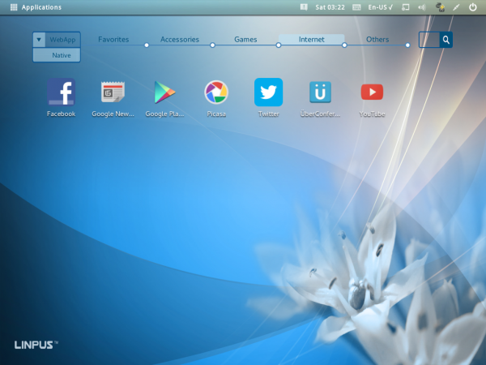Open the Applications grid icon in the top bar

[x=14, y=7]
